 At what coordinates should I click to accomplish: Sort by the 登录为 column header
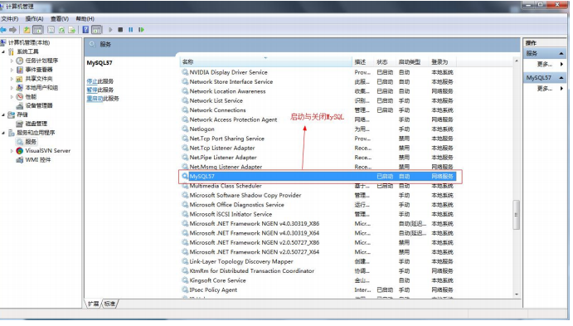[x=443, y=62]
